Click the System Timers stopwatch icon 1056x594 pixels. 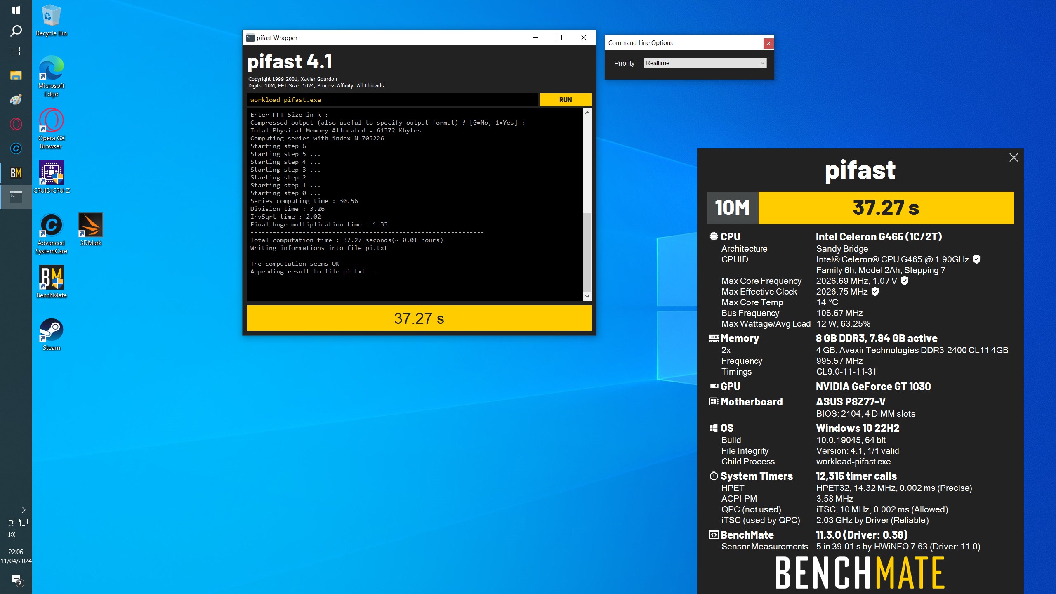714,476
